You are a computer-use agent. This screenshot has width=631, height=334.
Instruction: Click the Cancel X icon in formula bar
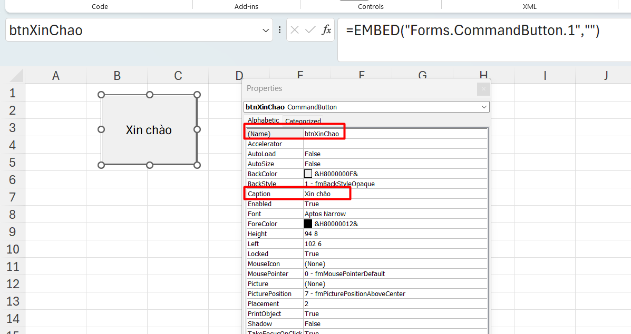click(x=295, y=30)
